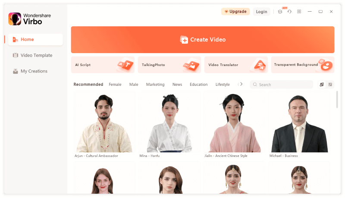Click the plus icon on Create Video

pyautogui.click(x=184, y=40)
